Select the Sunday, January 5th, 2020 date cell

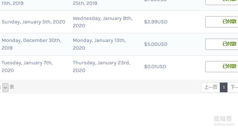tap(33, 22)
